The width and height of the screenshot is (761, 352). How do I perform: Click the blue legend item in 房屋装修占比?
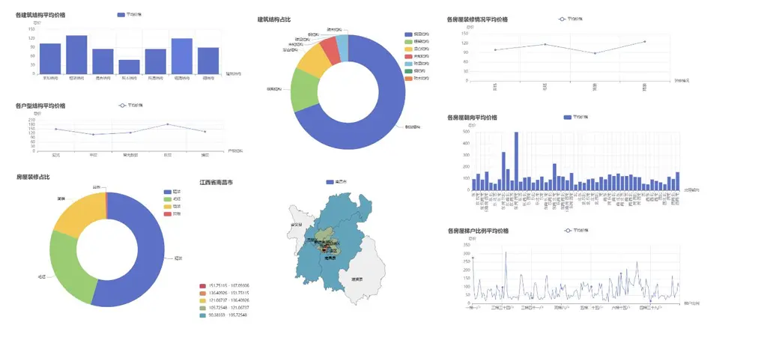[172, 192]
